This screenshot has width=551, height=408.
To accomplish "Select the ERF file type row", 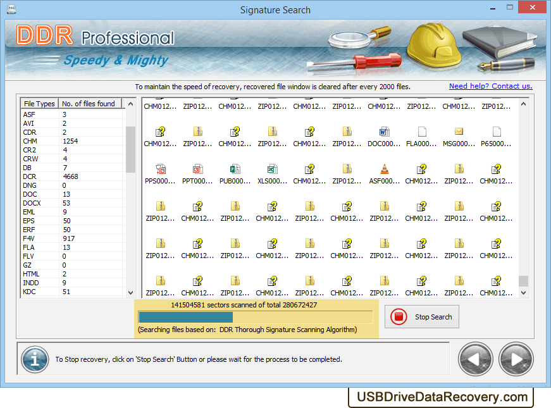I will pos(73,230).
